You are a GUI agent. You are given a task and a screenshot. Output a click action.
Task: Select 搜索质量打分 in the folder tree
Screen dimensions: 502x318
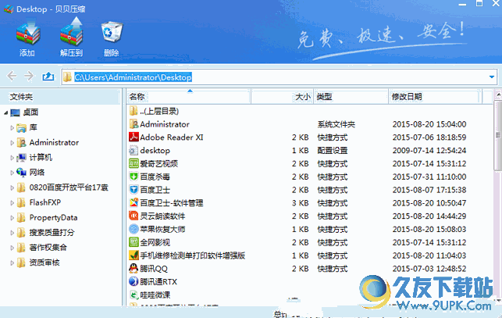tap(52, 232)
